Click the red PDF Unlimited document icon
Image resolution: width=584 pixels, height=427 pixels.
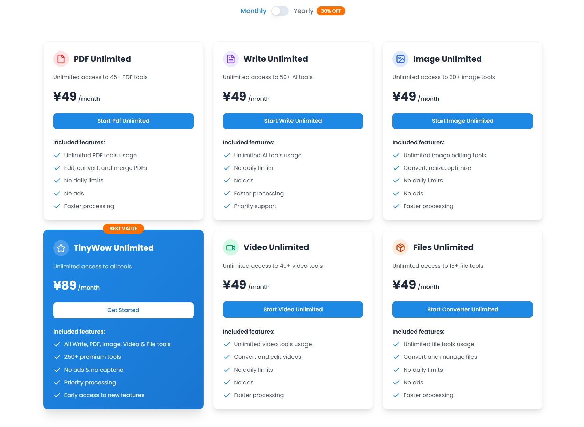click(61, 59)
